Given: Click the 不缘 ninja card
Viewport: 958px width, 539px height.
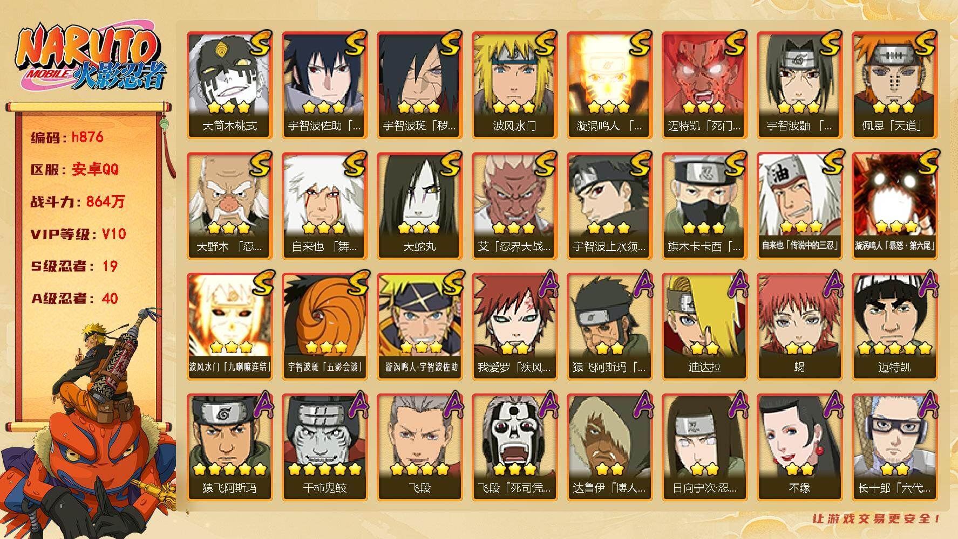Looking at the screenshot, I should click(799, 447).
